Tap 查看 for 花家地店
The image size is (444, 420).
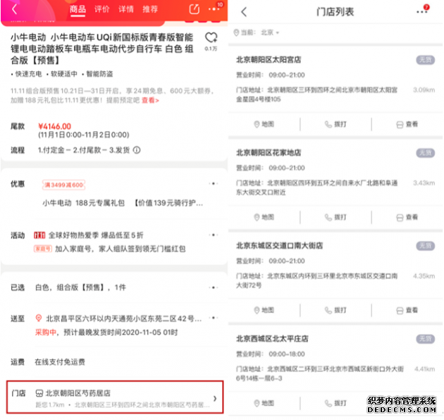click(x=407, y=217)
